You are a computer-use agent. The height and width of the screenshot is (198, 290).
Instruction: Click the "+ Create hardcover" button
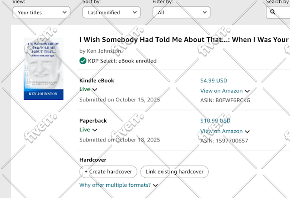[x=108, y=172]
